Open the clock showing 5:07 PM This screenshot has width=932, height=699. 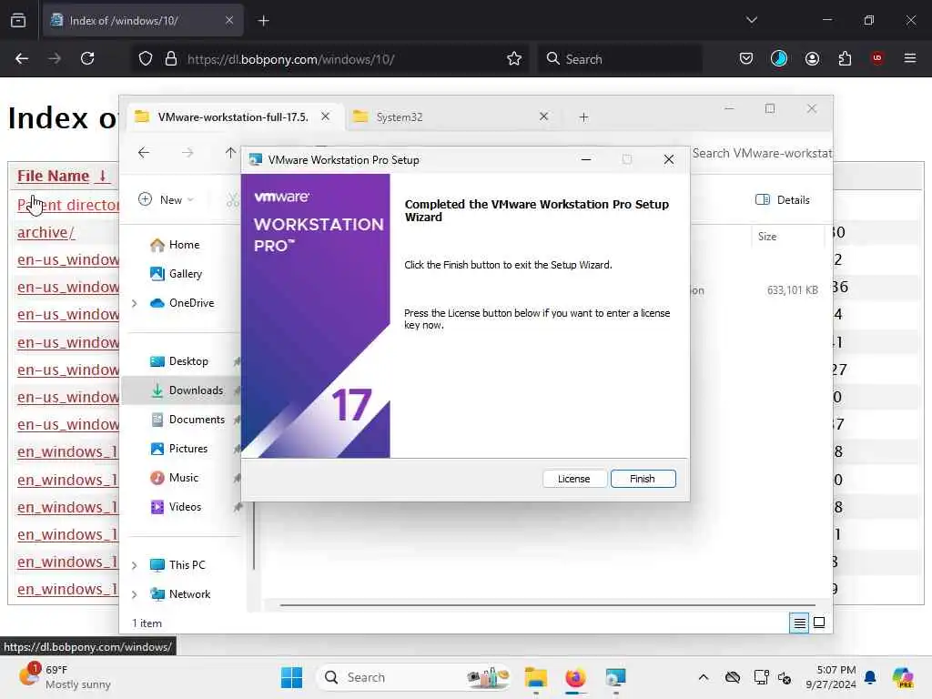pos(830,677)
